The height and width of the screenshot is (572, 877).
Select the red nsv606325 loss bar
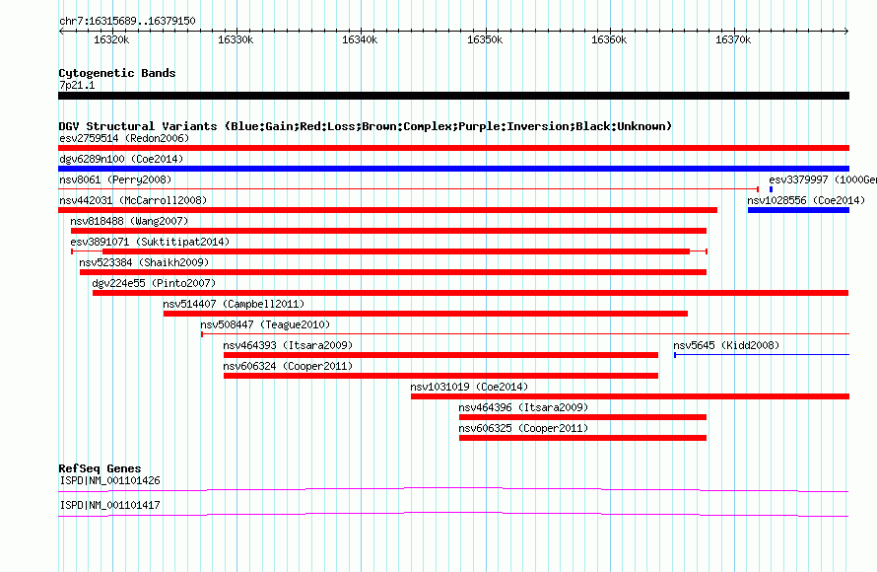click(582, 438)
